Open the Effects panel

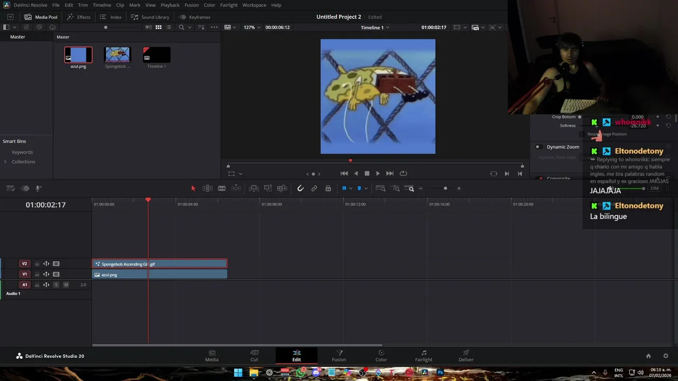tap(78, 17)
